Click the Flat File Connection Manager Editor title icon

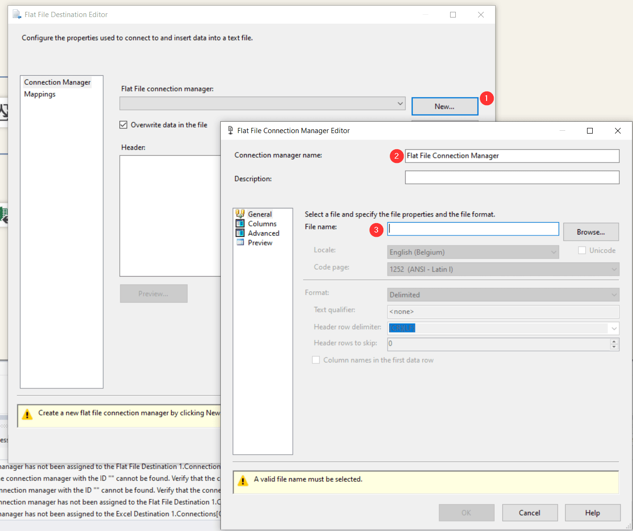click(230, 130)
